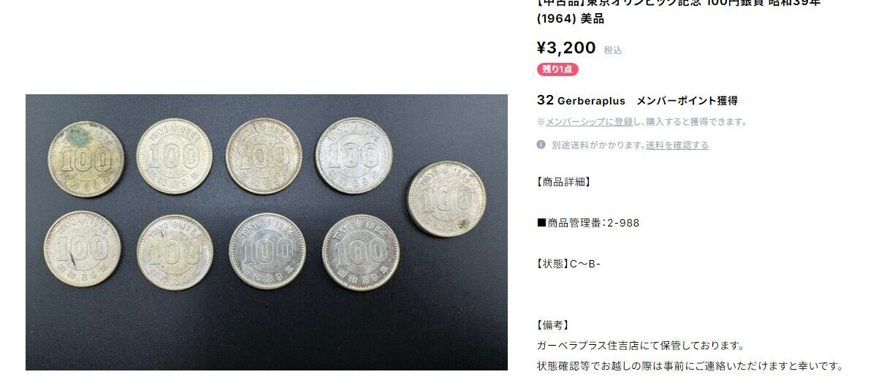Click the top-left tarnished 100 yen coin

[x=86, y=159]
